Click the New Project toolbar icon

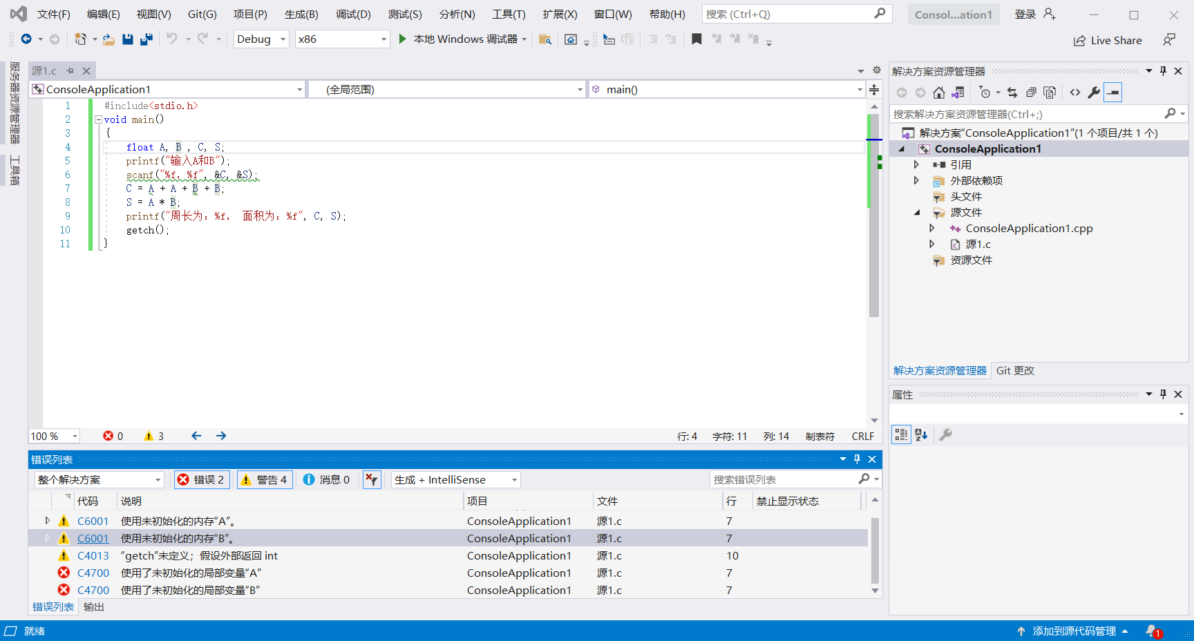pyautogui.click(x=81, y=39)
